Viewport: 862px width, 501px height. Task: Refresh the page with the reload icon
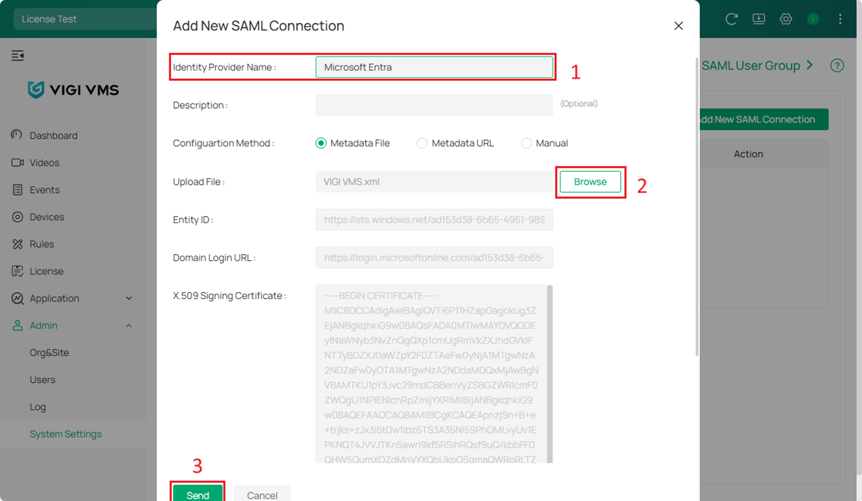coord(731,19)
